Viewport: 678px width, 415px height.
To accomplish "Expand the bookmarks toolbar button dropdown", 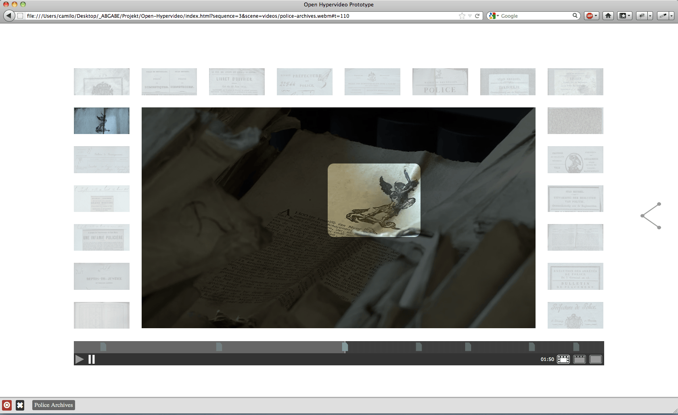I will pos(629,16).
